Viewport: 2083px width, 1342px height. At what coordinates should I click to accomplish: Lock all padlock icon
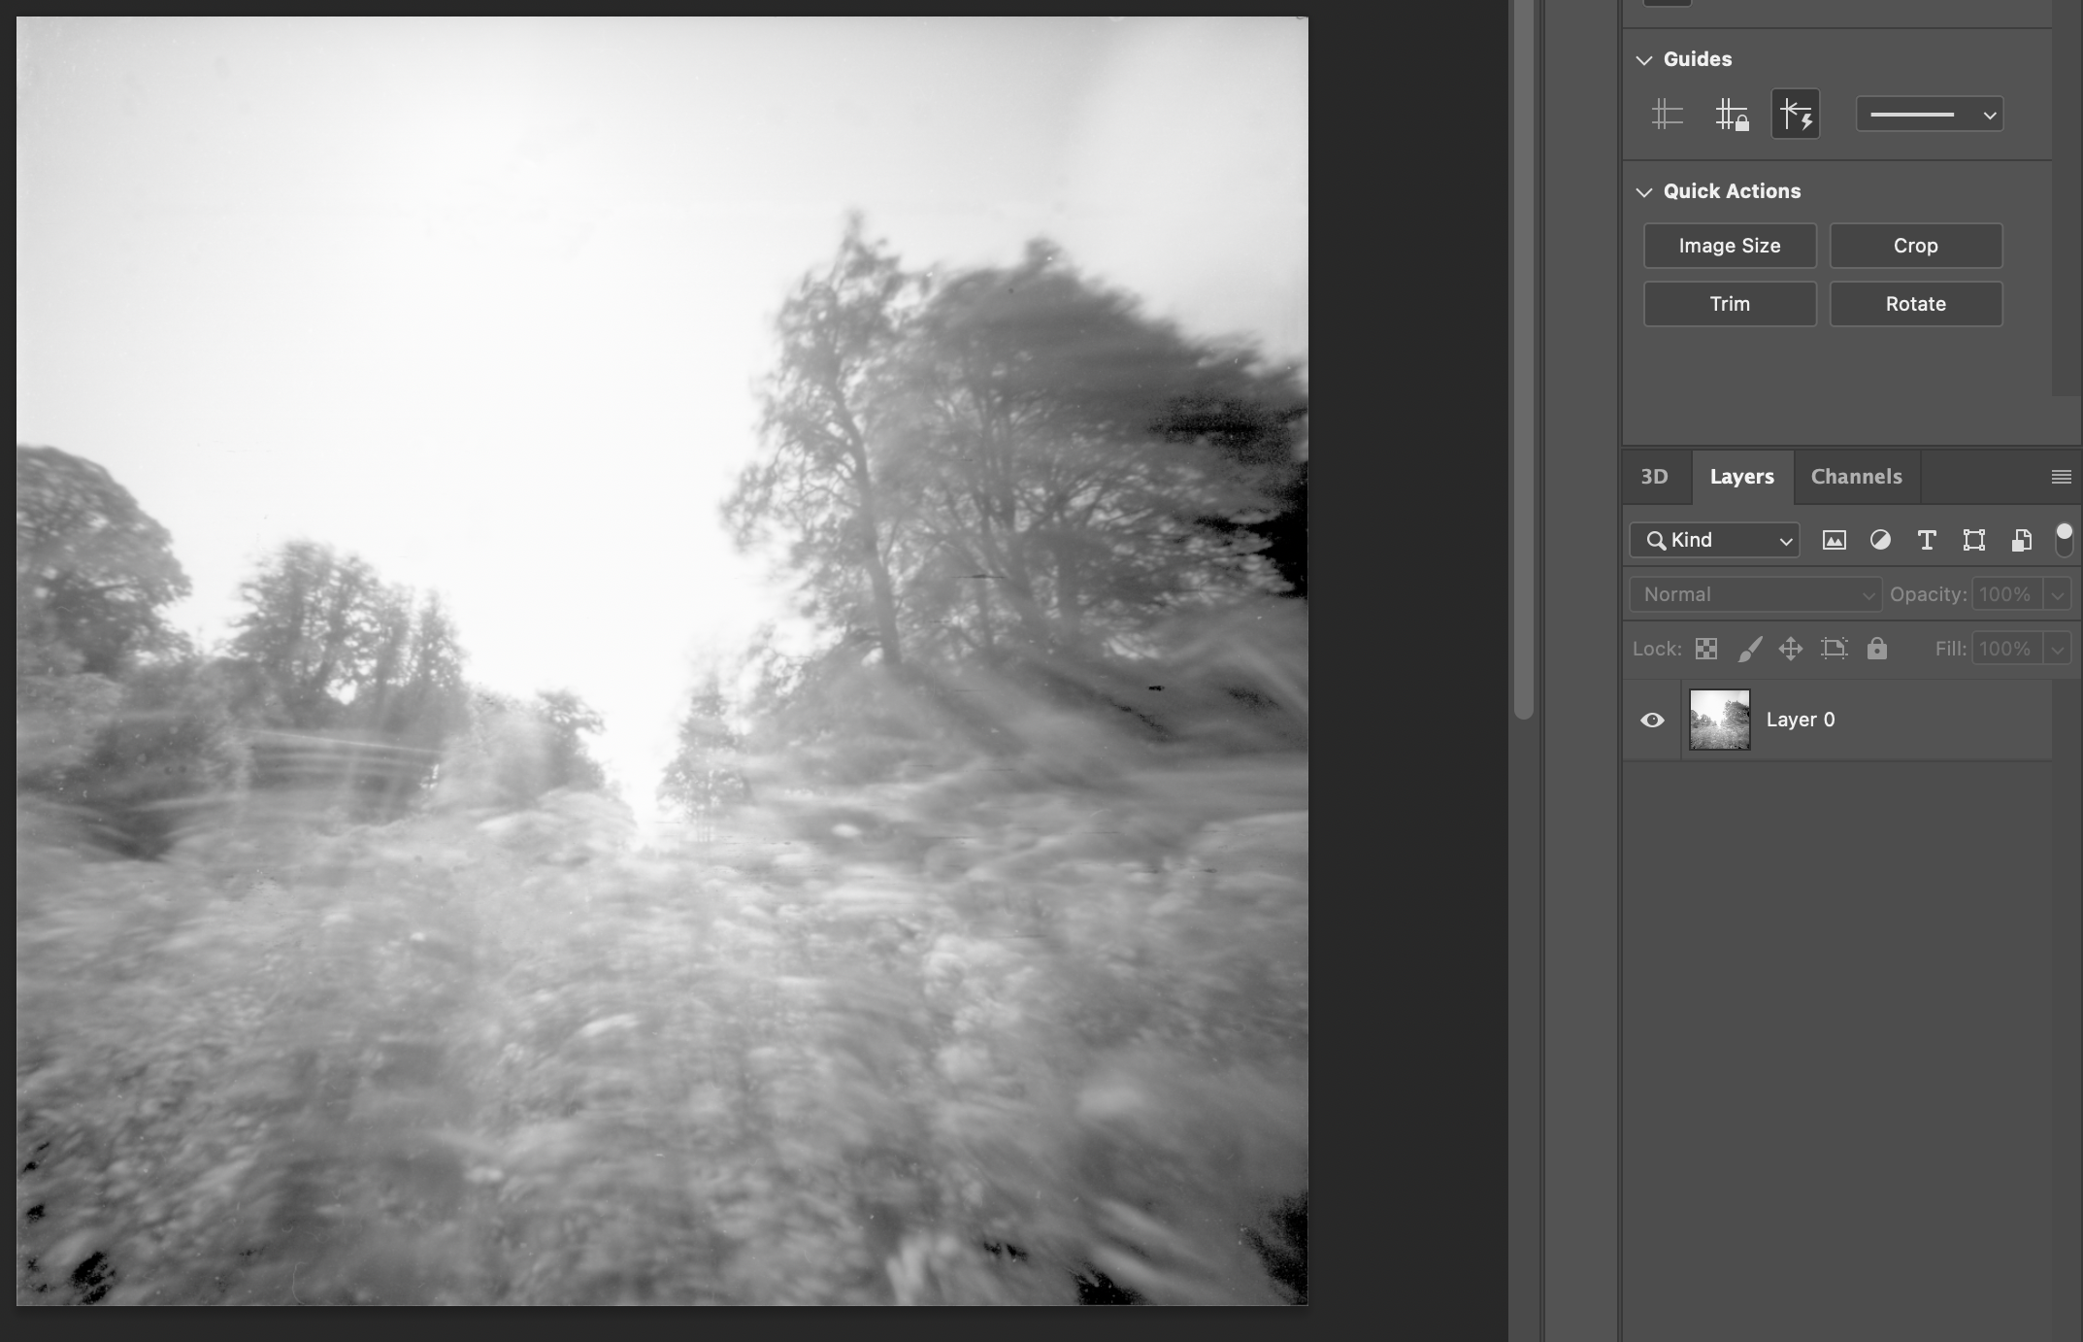coord(1876,649)
